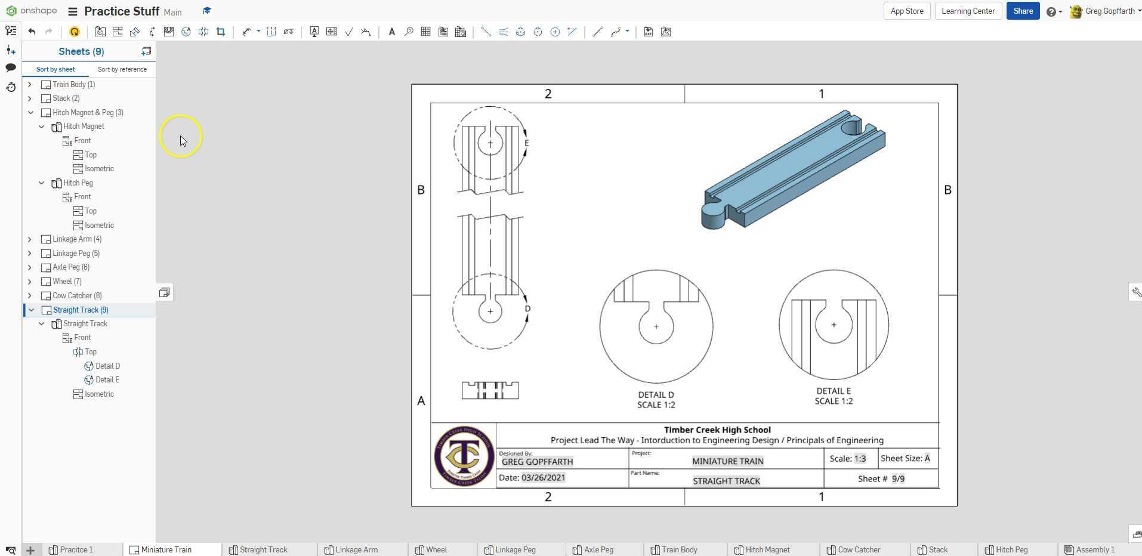Expand the Linkage Arm sheet group

30,239
